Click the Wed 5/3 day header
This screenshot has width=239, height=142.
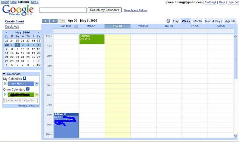[x=143, y=26]
